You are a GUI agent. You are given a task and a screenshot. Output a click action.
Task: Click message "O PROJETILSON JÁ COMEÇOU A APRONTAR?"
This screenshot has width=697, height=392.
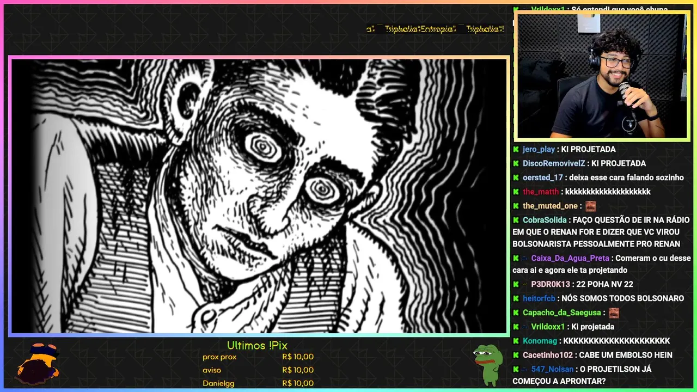pos(582,375)
